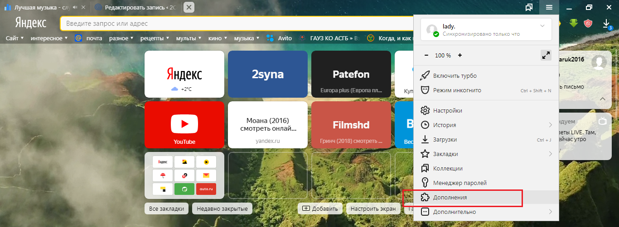The image size is (619, 227).
Task: Open the YouTube speed dial tile
Action: (184, 125)
